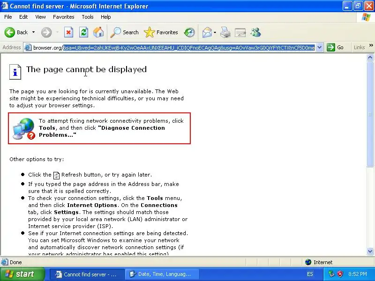The width and height of the screenshot is (375, 281).
Task: Expand the Mail dropdown arrow
Action: point(215,32)
